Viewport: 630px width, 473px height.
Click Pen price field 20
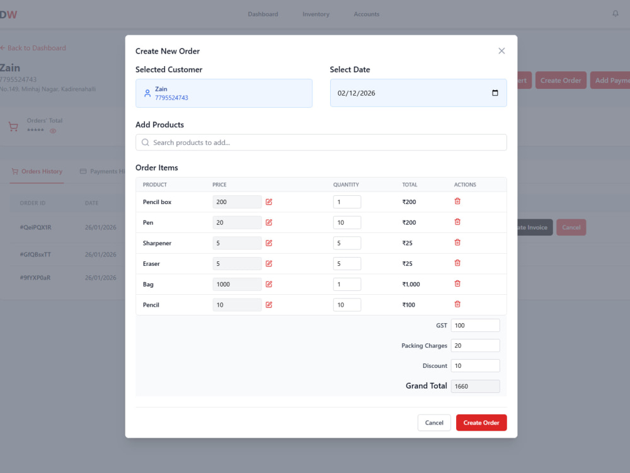point(237,222)
